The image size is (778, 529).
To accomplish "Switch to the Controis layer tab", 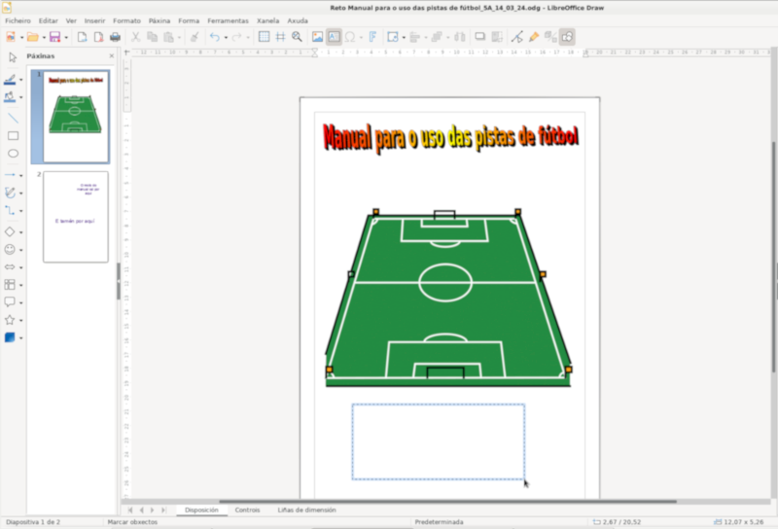I will click(x=247, y=510).
